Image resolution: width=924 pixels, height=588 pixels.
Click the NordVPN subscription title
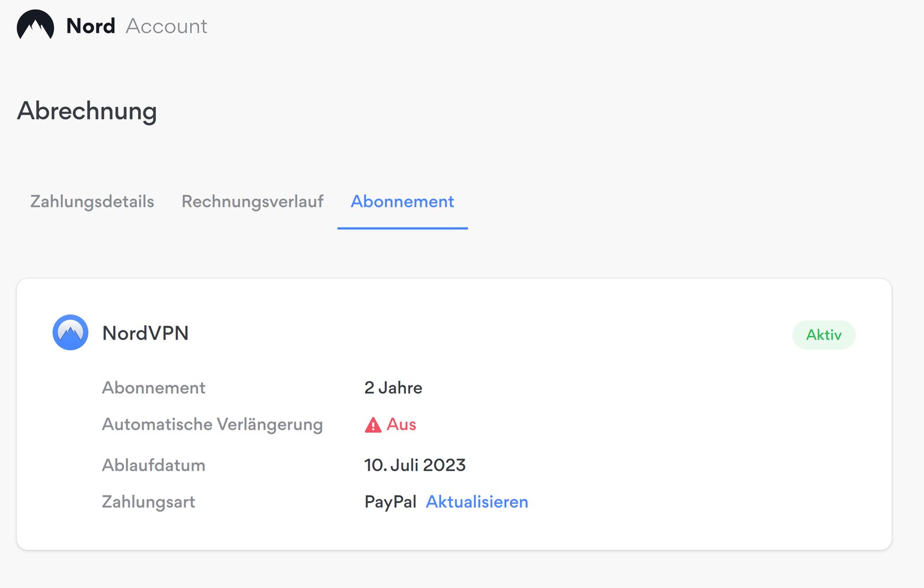146,333
